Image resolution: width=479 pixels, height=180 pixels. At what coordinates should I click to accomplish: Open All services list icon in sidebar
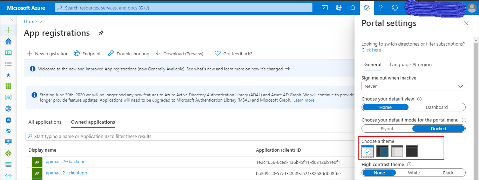(x=8, y=64)
